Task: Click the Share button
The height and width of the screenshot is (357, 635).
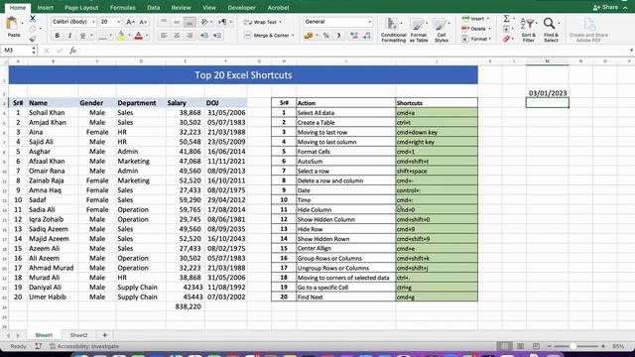Action: (606, 7)
